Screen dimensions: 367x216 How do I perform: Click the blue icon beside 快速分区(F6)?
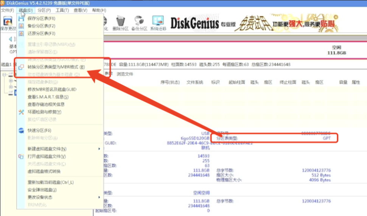(21, 131)
